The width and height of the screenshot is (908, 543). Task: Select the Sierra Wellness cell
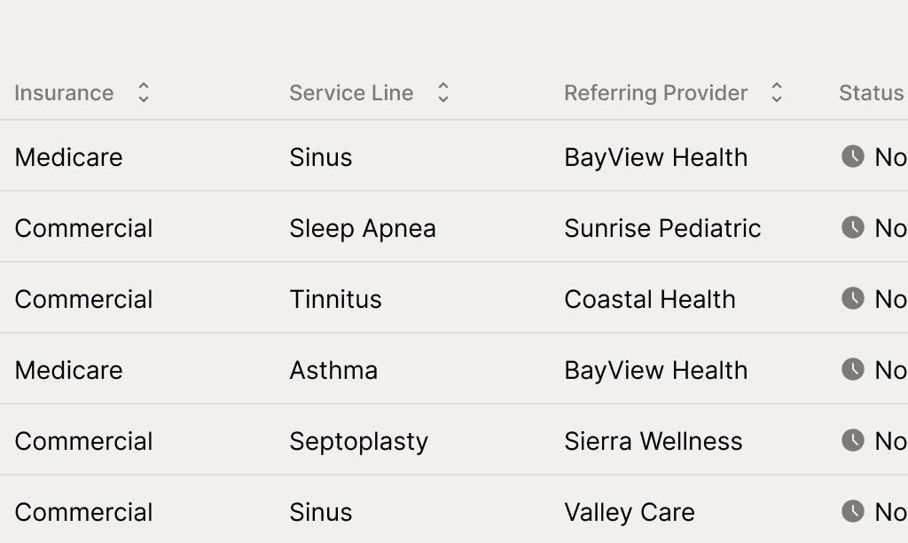click(654, 442)
